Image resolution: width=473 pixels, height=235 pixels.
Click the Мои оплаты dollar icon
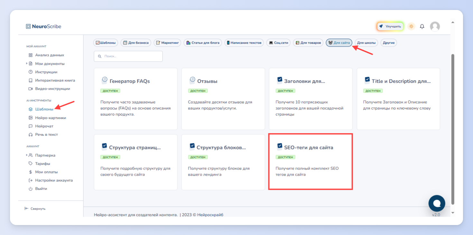[31, 172]
